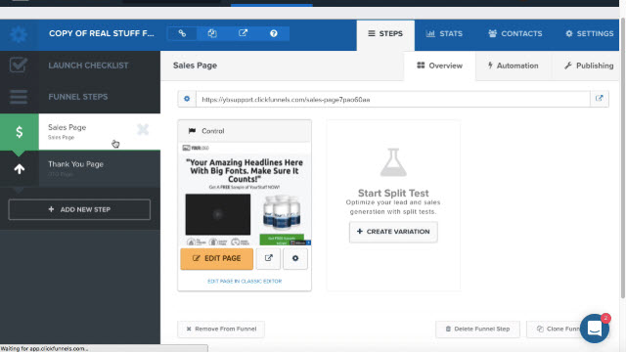
Task: Click LAUNCH CHECKLIST label
Action: point(88,66)
